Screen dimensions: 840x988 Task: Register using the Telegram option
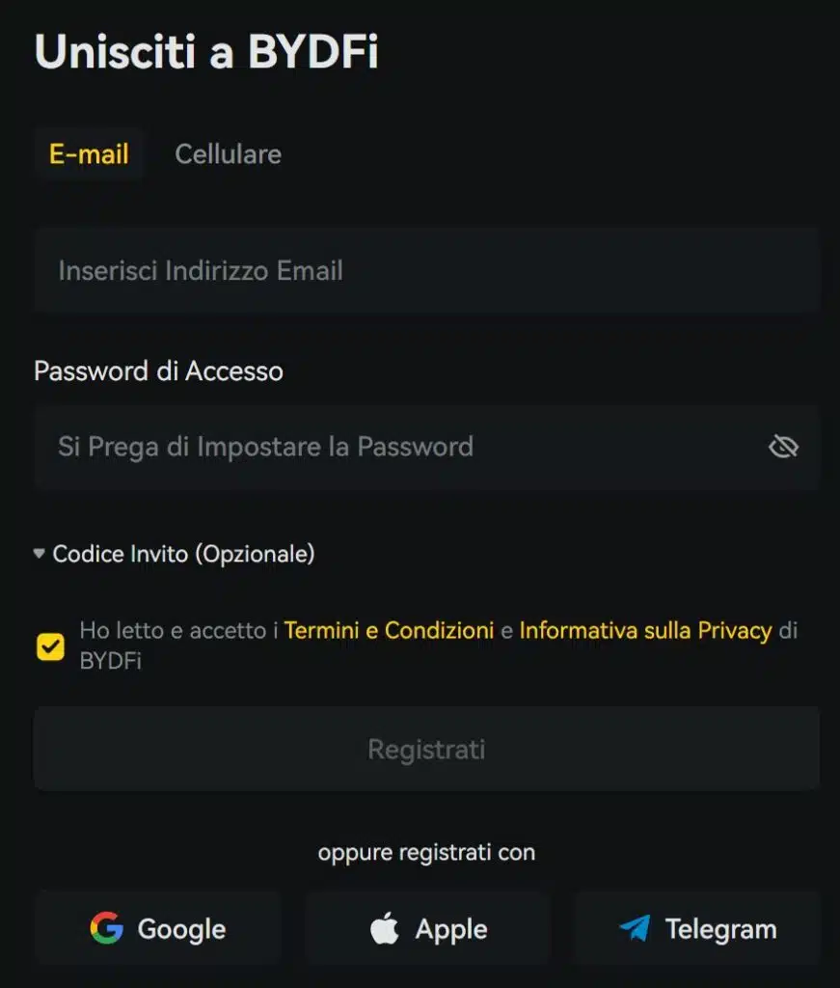[x=696, y=928]
